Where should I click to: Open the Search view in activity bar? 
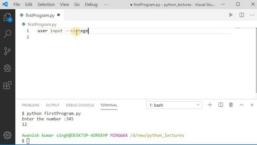point(7,34)
